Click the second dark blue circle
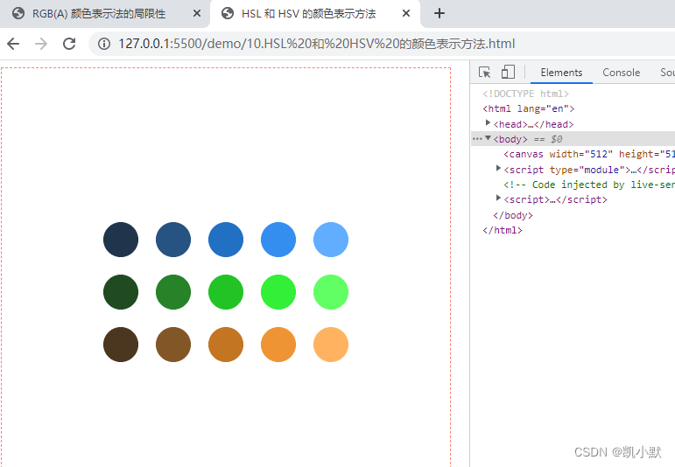The width and height of the screenshot is (675, 467). [x=173, y=240]
